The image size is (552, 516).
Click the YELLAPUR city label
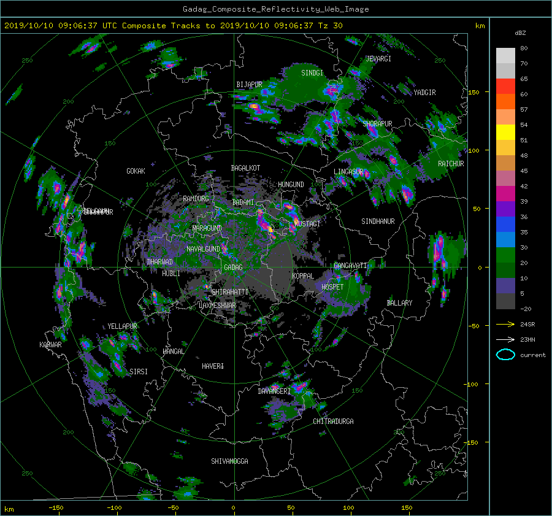pos(122,326)
